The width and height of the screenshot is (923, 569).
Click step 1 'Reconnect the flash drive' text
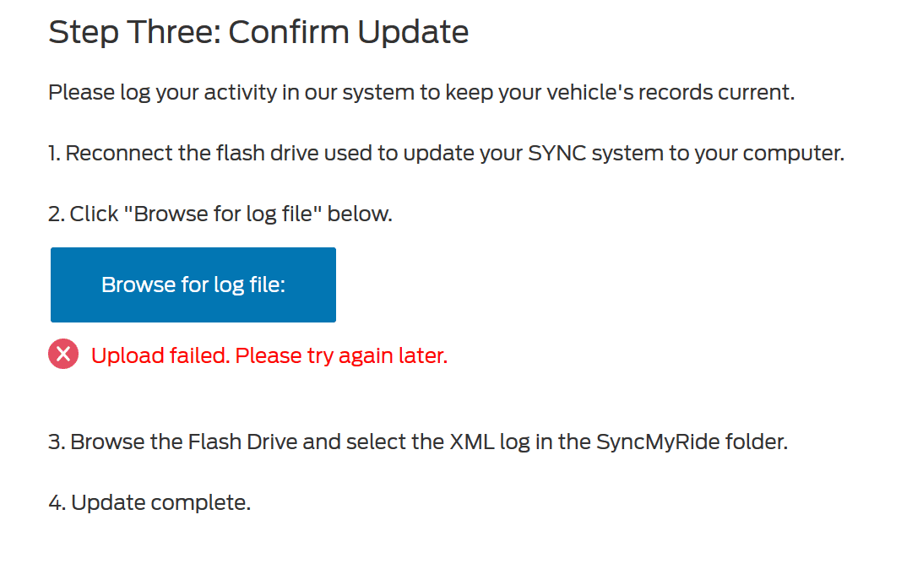pos(446,153)
